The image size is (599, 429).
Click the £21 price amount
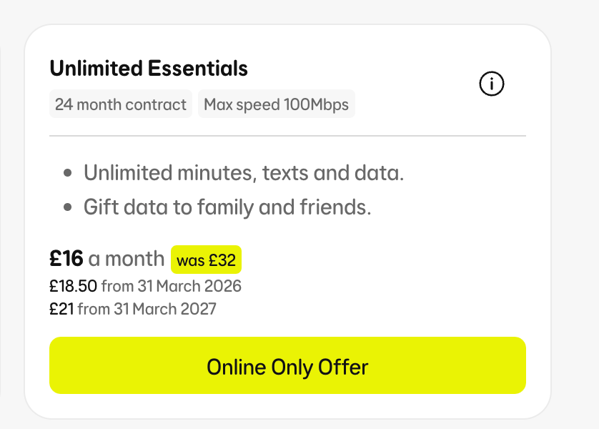[61, 309]
